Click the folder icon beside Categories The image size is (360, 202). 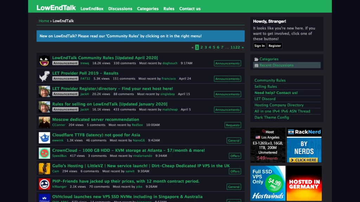pos(256,59)
